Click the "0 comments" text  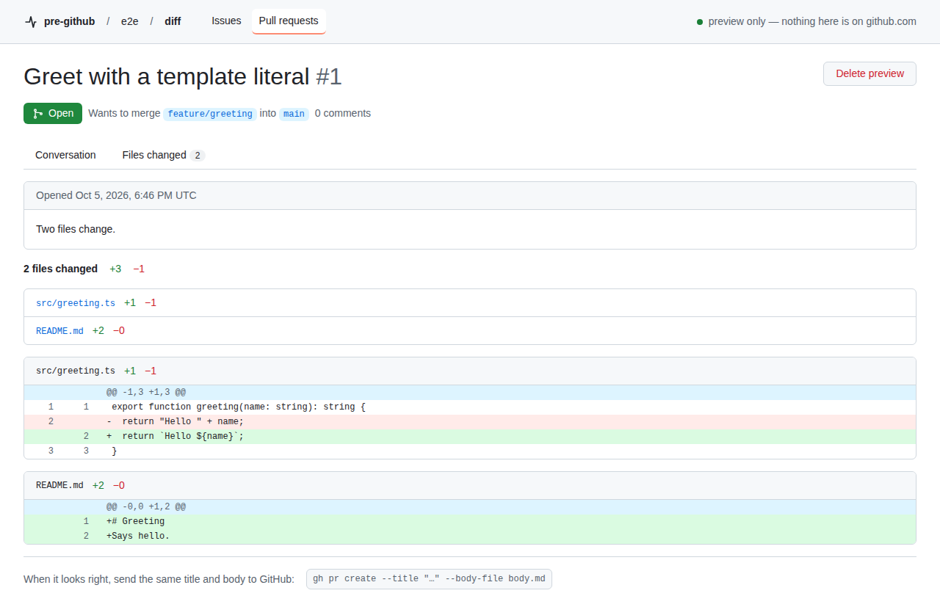click(343, 113)
